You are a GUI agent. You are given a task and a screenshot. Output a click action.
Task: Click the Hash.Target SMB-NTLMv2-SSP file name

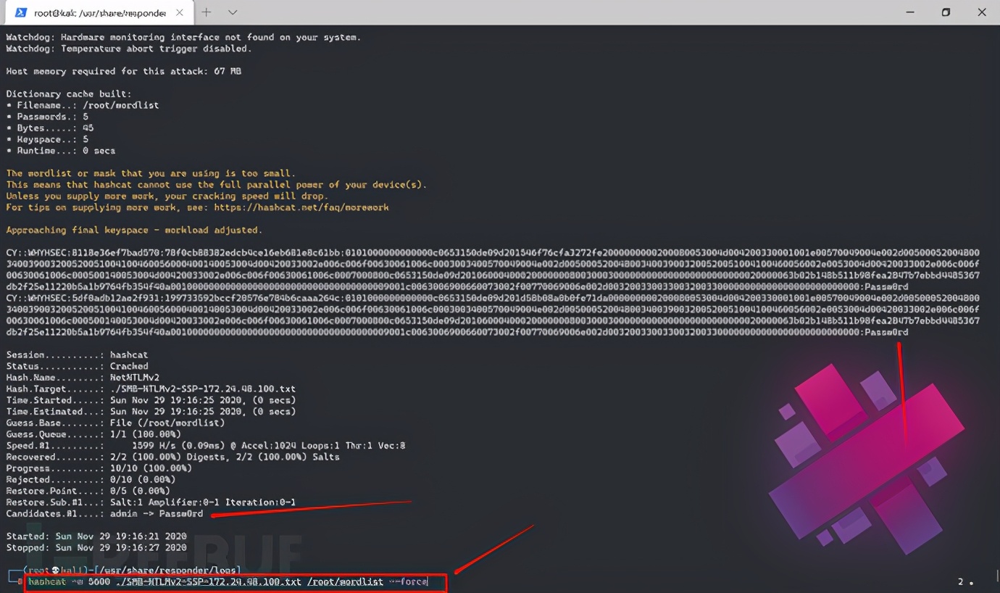click(x=203, y=389)
